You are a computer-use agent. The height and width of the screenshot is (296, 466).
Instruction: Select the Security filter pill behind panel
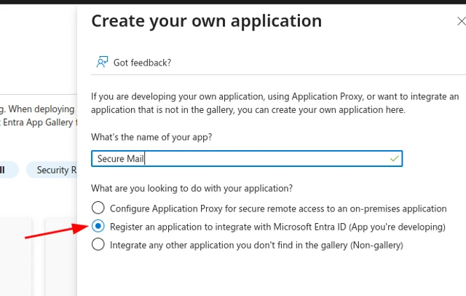click(x=52, y=170)
